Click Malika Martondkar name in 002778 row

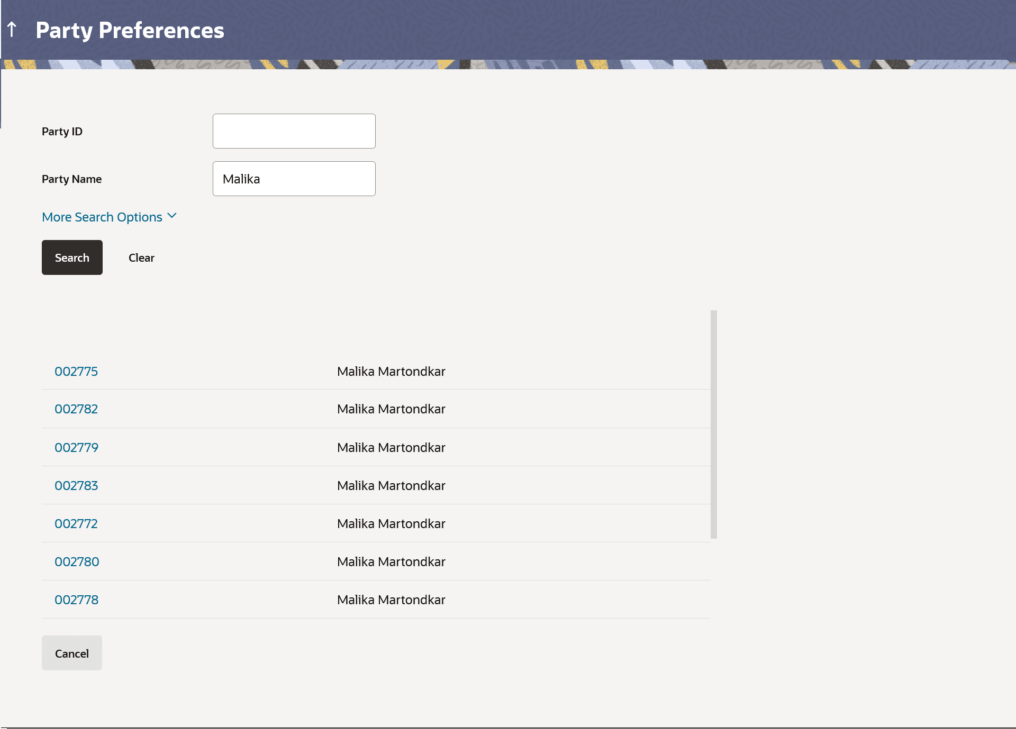pyautogui.click(x=391, y=600)
